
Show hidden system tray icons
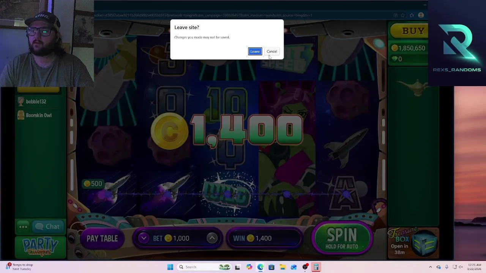point(430,267)
